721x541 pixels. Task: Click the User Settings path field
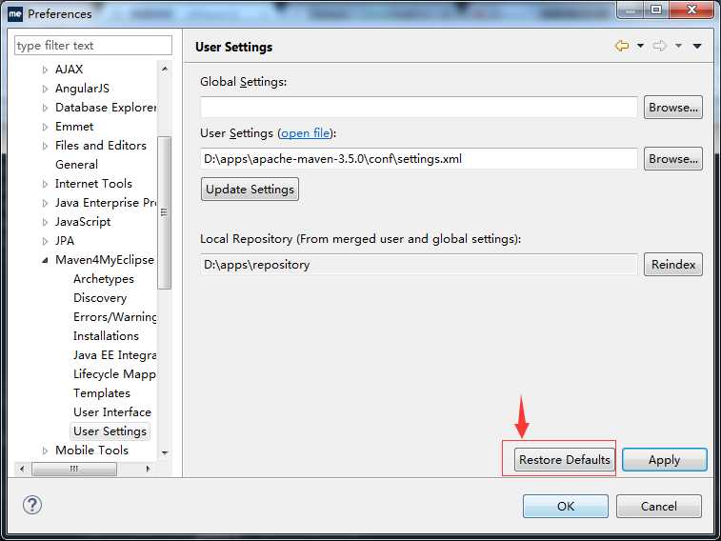click(419, 159)
